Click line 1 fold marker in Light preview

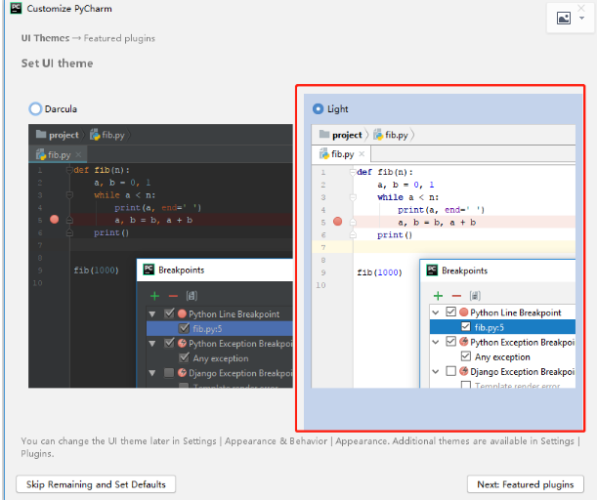(x=353, y=173)
